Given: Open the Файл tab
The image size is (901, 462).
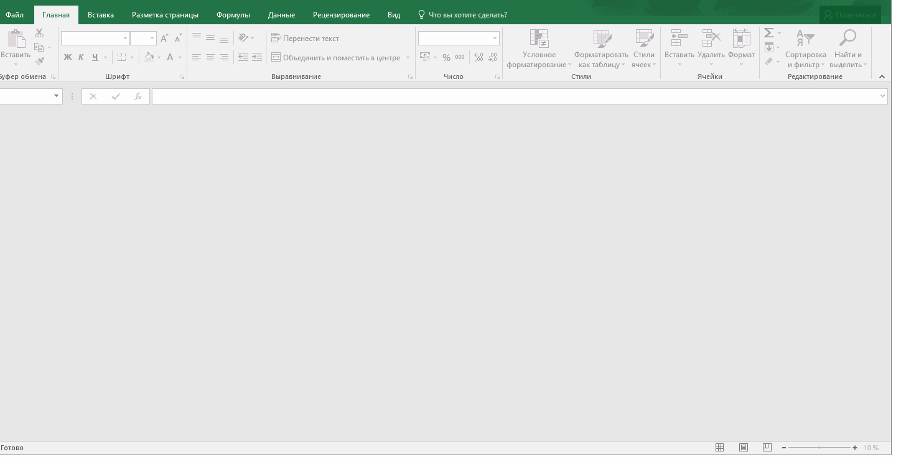Looking at the screenshot, I should [14, 14].
